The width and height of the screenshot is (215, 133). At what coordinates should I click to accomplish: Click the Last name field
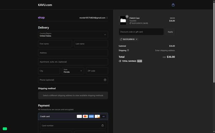91,44
